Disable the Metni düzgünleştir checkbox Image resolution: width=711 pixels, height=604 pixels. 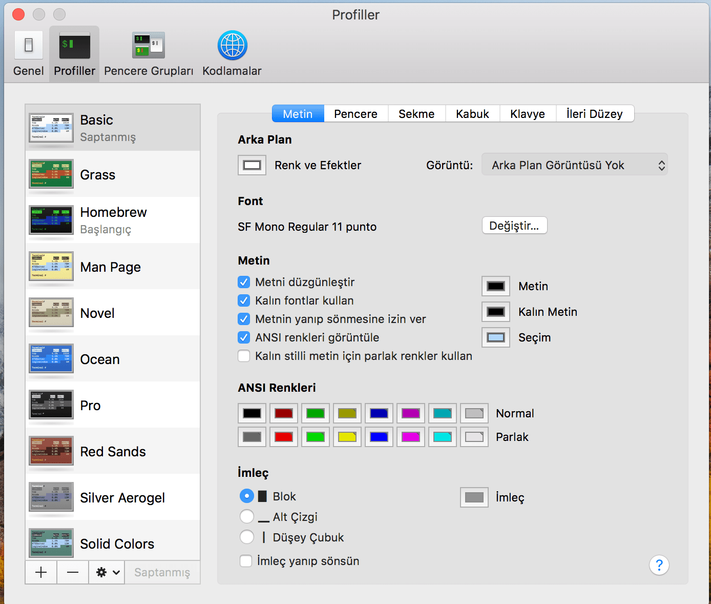tap(244, 282)
